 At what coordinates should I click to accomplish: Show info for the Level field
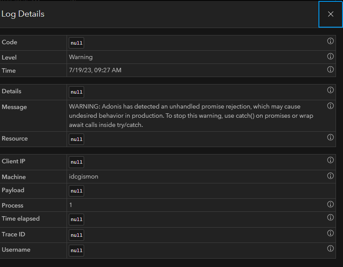pos(330,56)
